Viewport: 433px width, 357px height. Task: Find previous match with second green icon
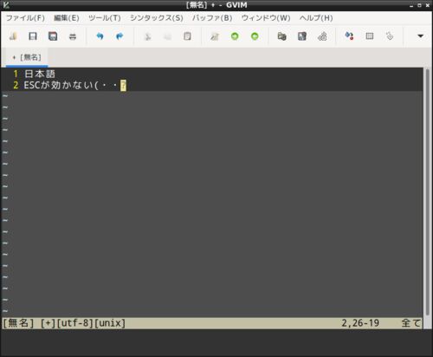pyautogui.click(x=255, y=36)
